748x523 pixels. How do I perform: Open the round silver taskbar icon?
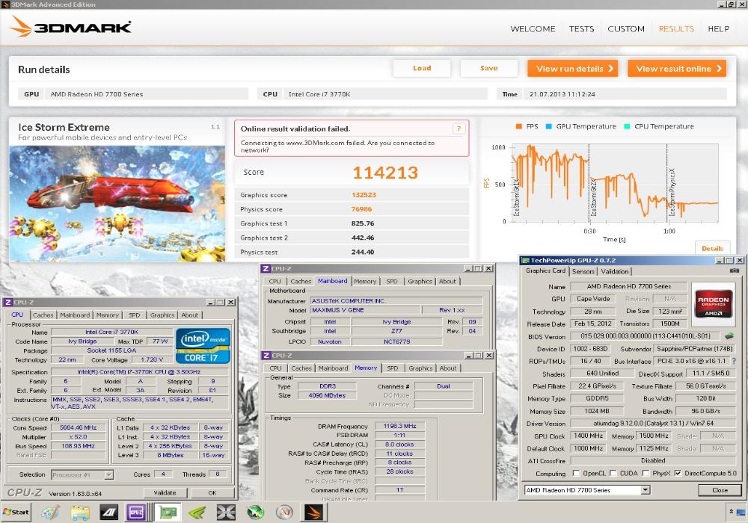[284, 513]
